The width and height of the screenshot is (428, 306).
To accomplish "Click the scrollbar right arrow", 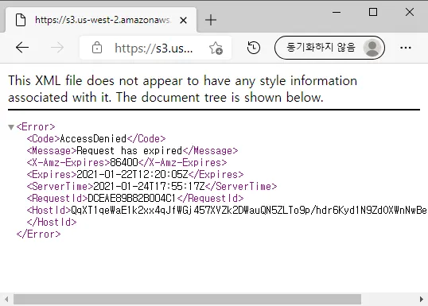I will point(422,299).
